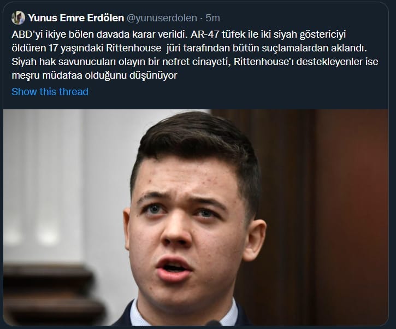
Task: Select the word Rittenhouse on the second line
Action: pyautogui.click(x=134, y=48)
